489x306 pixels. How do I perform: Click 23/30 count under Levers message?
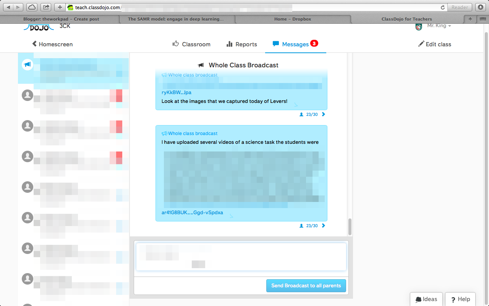[312, 114]
